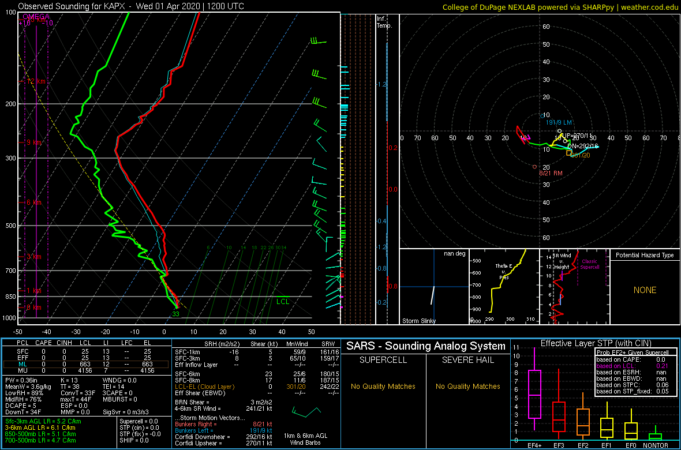Select the highlighted ML parcel row
This screenshot has width=681, height=450.
pos(85,364)
